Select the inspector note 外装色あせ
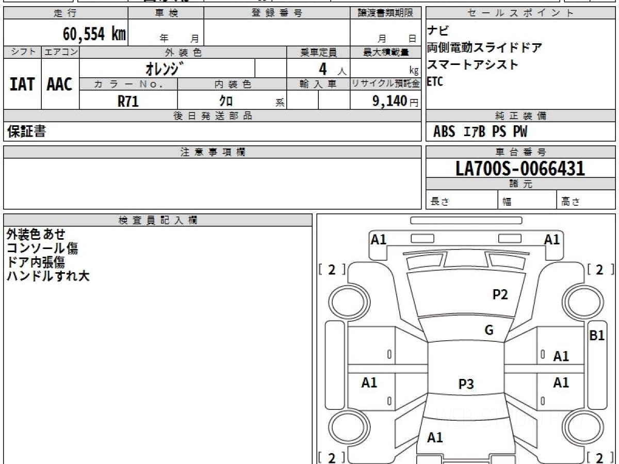Screen dimensions: 619x464 (x=36, y=235)
